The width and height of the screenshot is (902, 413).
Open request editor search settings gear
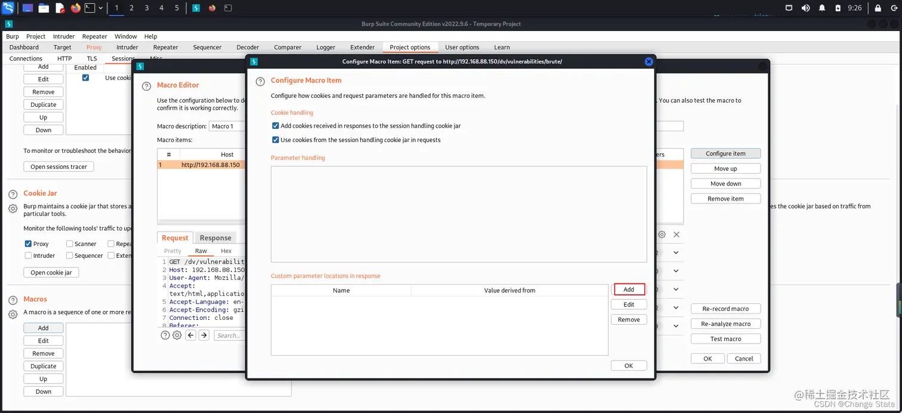point(177,335)
